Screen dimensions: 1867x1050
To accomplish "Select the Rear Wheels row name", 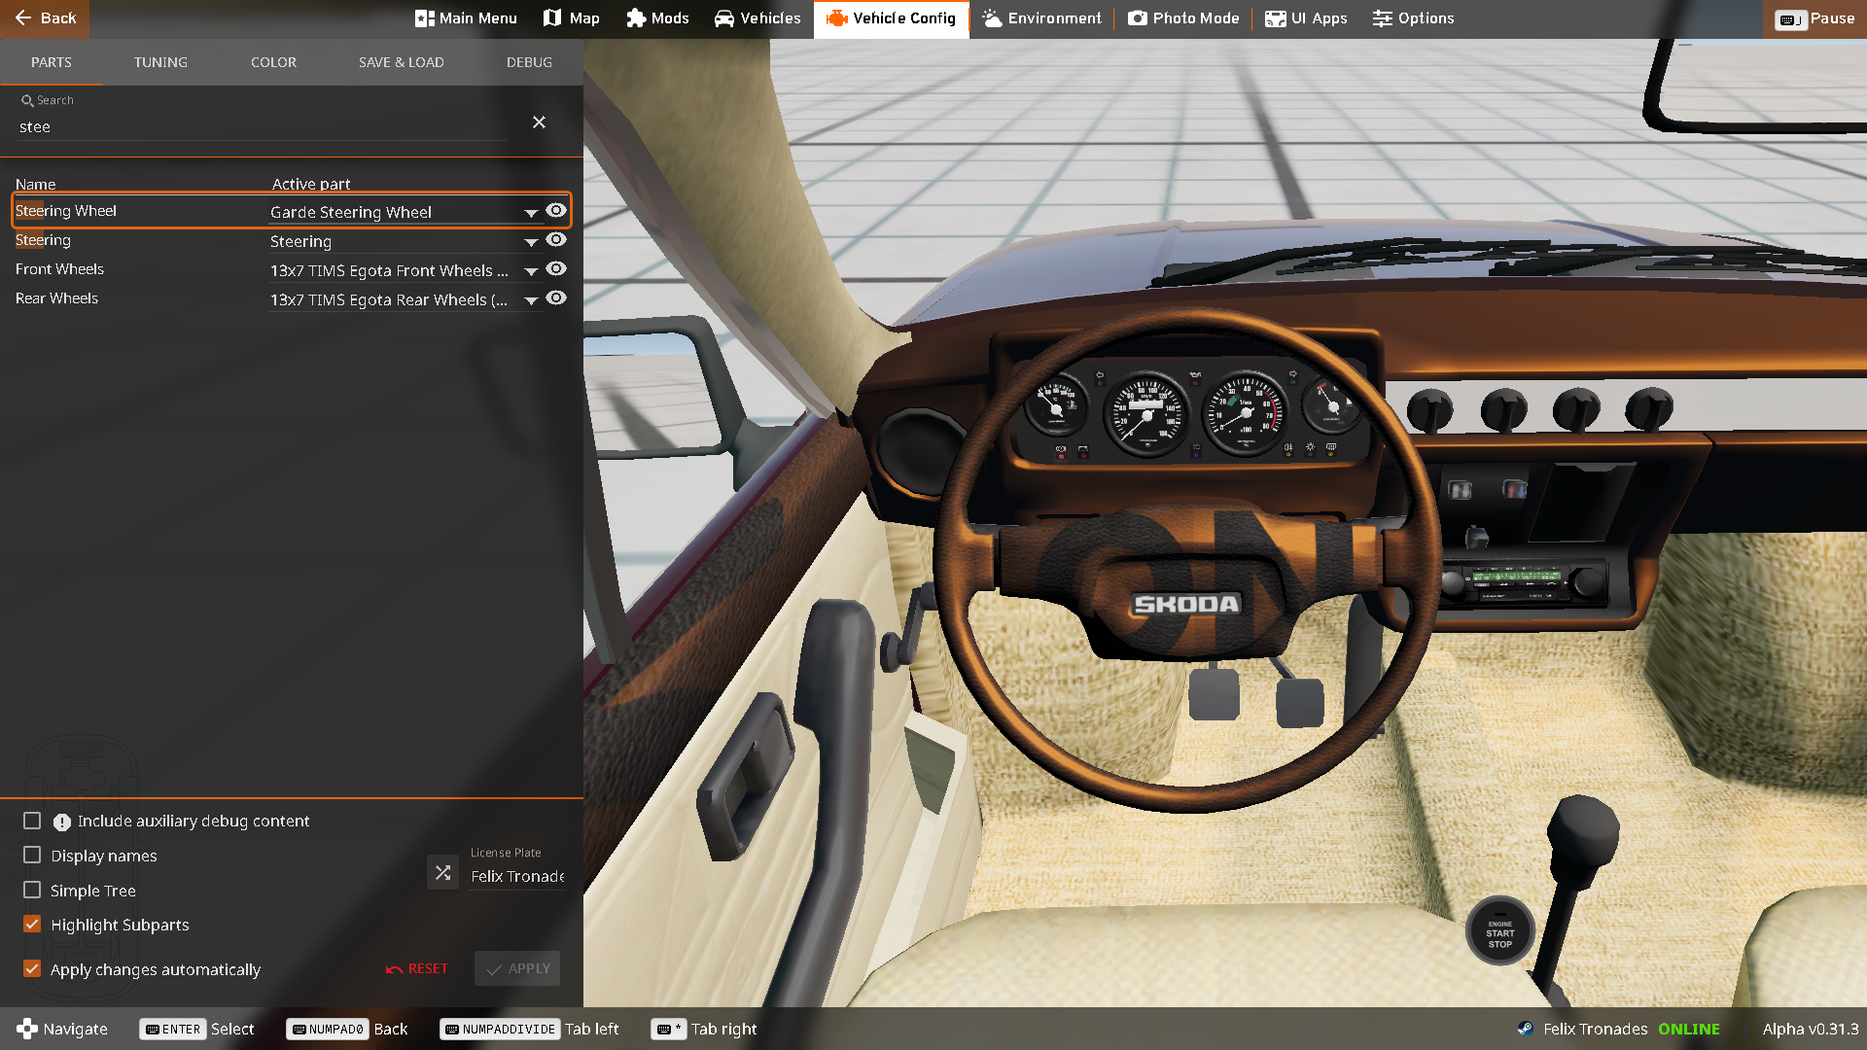I will pyautogui.click(x=56, y=298).
